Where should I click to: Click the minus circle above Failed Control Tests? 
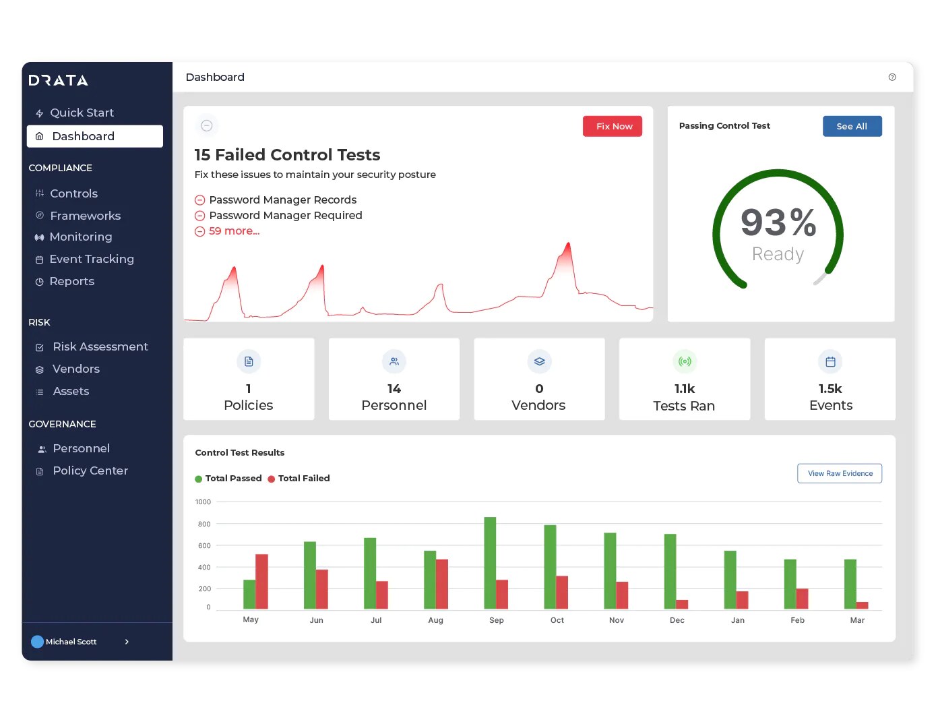point(207,125)
